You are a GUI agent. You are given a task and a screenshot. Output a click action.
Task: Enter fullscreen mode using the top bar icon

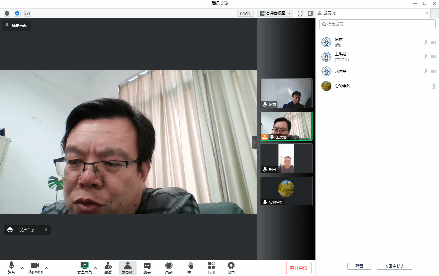[x=300, y=13]
